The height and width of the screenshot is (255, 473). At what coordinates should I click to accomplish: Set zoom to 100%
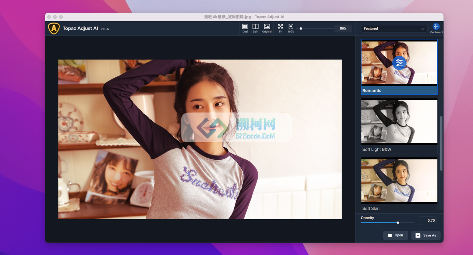[291, 28]
